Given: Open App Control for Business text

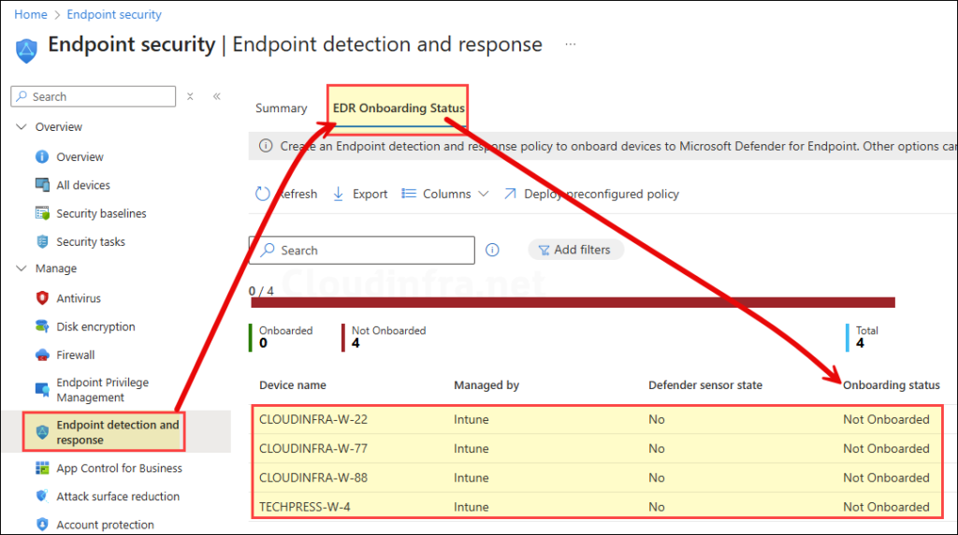Looking at the screenshot, I should pos(119,469).
